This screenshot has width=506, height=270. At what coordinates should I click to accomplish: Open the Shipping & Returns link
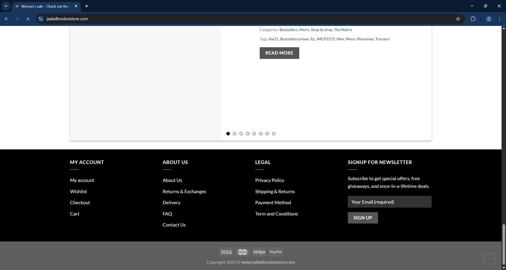275,192
